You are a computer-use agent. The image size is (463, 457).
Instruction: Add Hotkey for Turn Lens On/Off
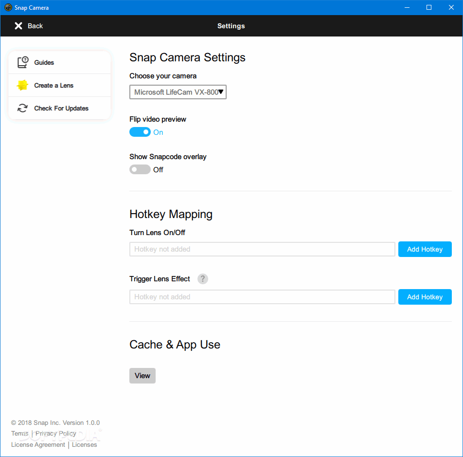point(425,249)
